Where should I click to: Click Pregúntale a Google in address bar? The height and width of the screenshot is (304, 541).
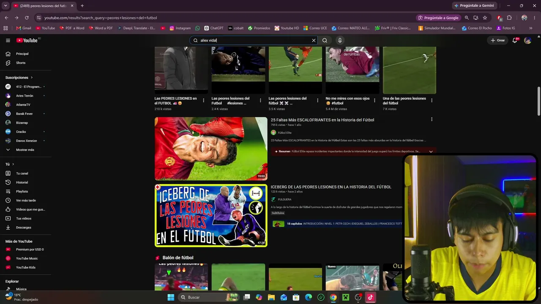click(438, 18)
